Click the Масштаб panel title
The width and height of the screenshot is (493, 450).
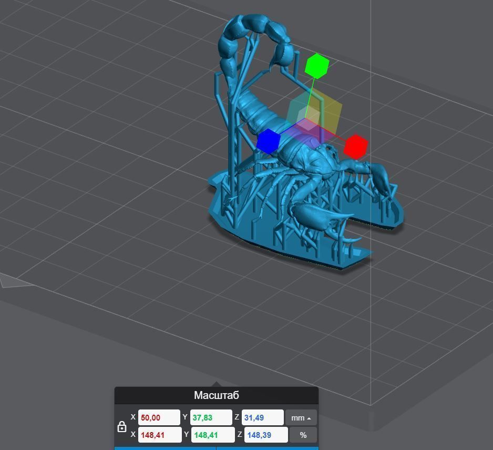(217, 395)
